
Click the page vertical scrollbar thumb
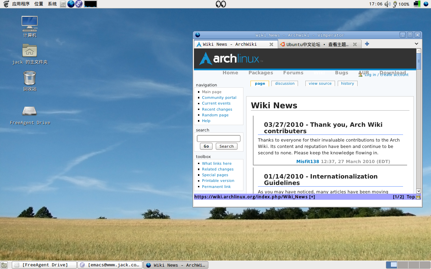point(419,62)
